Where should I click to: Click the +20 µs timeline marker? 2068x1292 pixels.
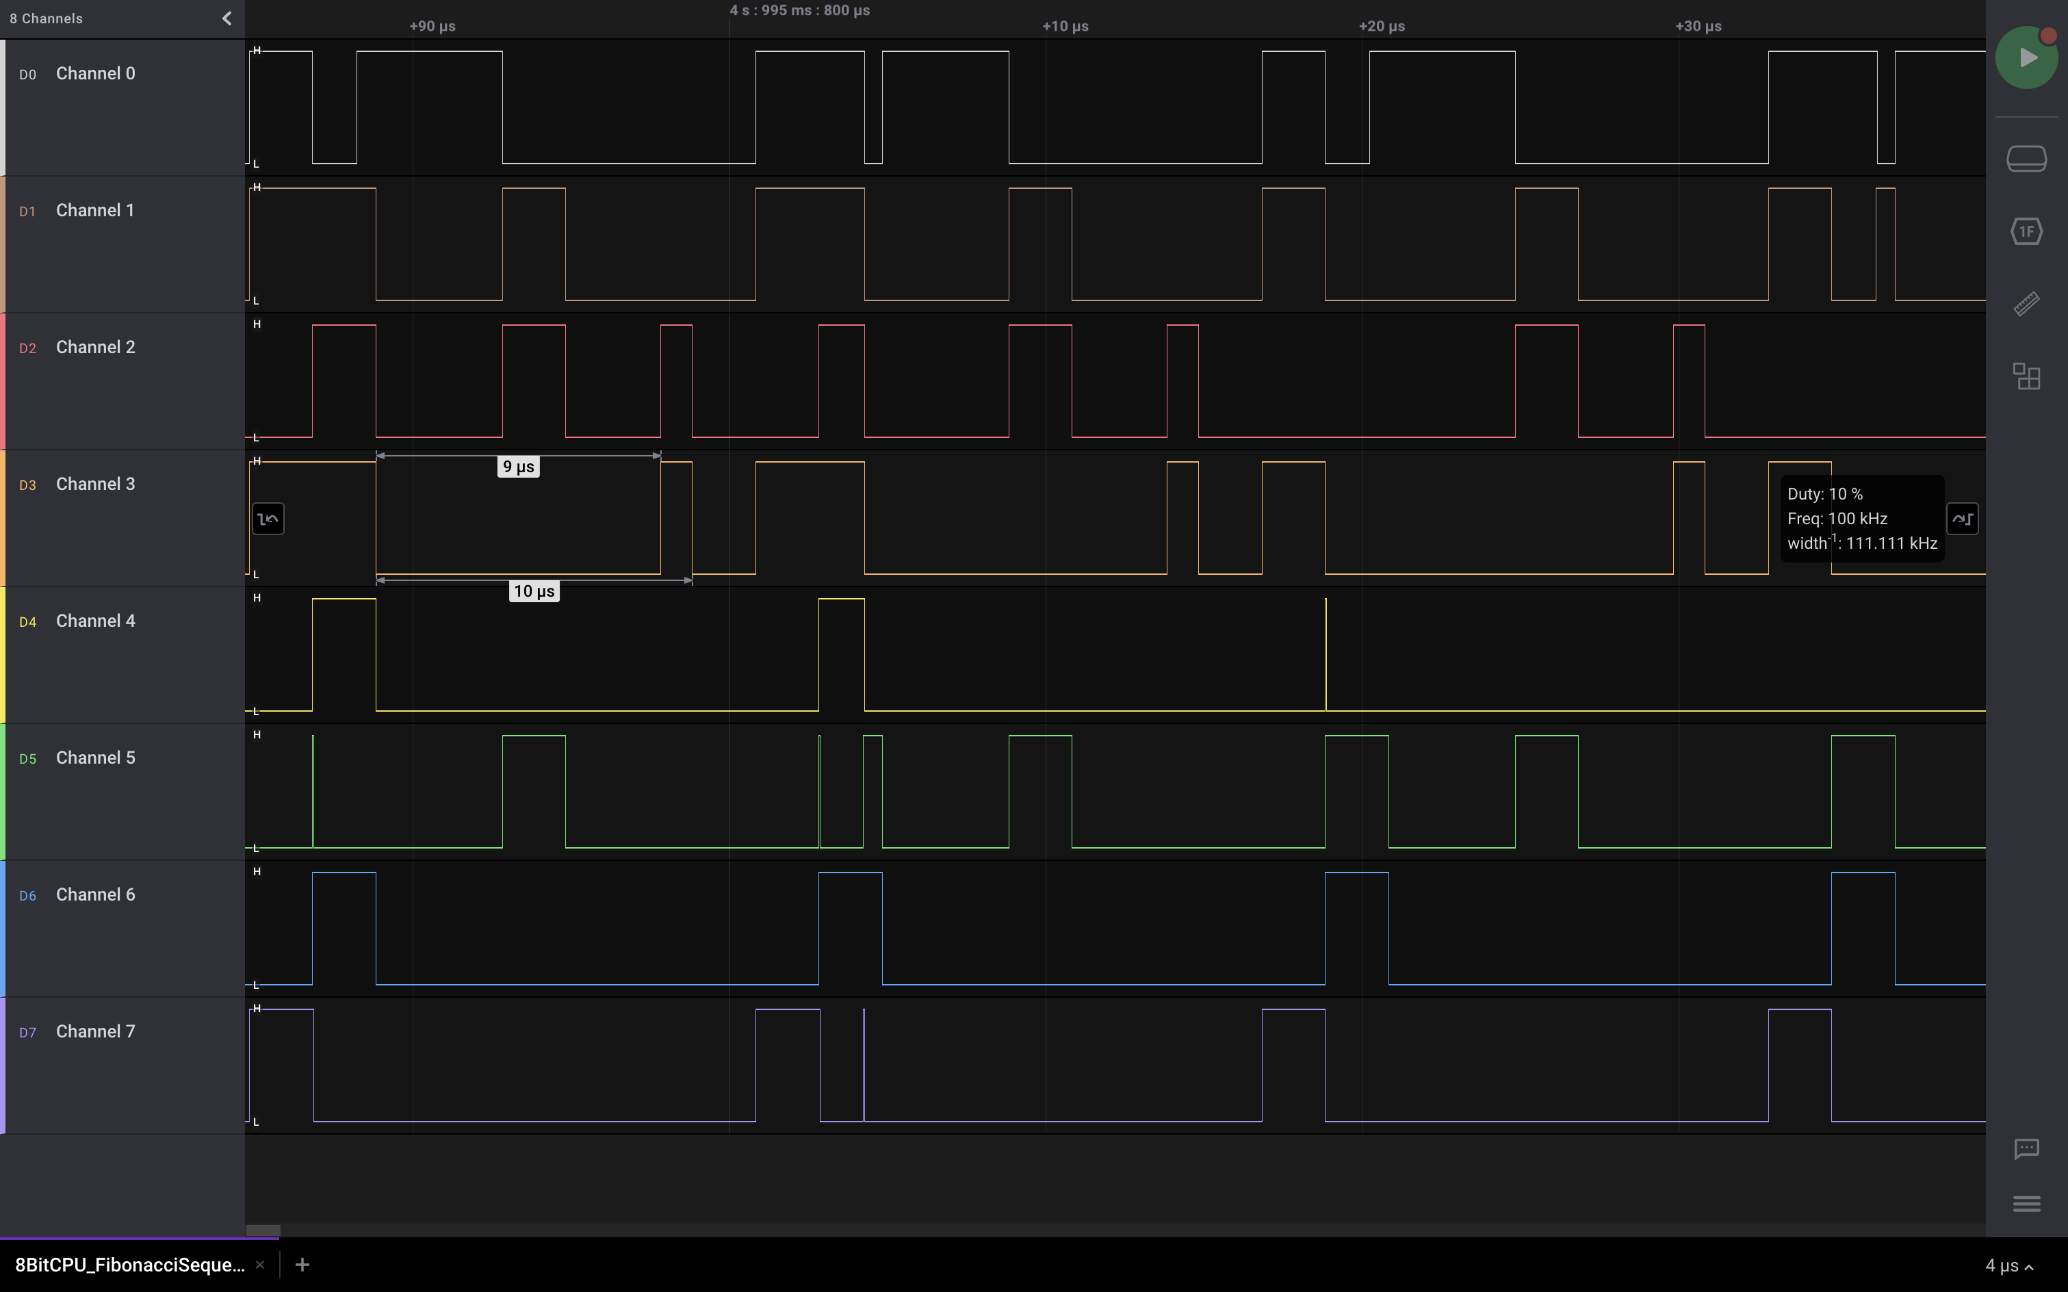(1382, 27)
